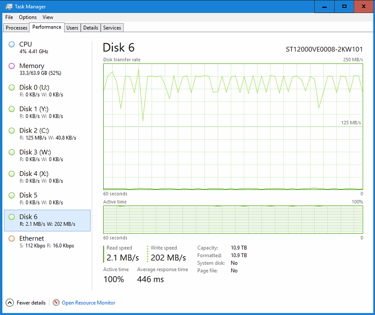Select Disk 4 (X:) in sidebar
The width and height of the screenshot is (375, 315).
[47, 177]
